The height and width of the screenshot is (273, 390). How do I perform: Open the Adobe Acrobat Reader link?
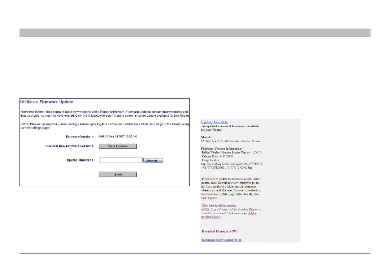pyautogui.click(x=229, y=215)
